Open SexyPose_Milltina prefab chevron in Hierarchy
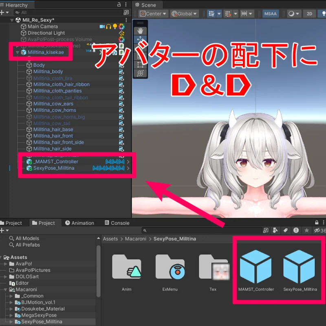This screenshot has width=326, height=326. click(x=128, y=168)
